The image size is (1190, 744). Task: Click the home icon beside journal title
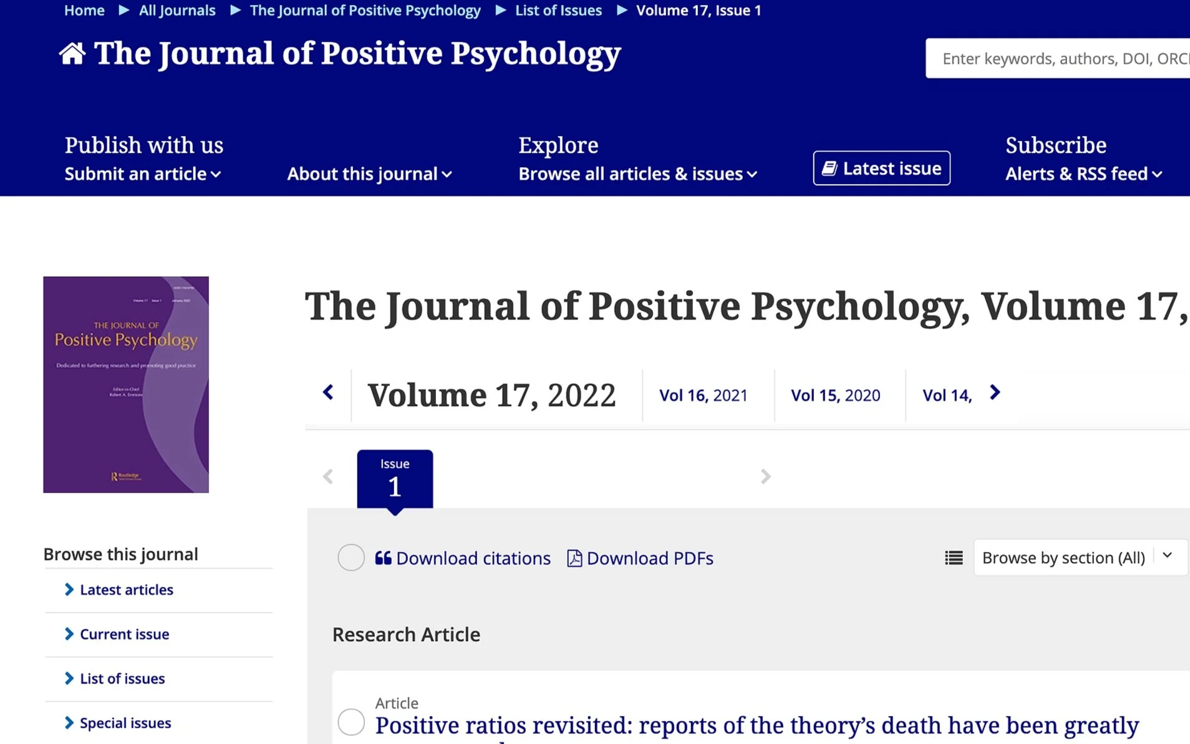[x=72, y=54]
